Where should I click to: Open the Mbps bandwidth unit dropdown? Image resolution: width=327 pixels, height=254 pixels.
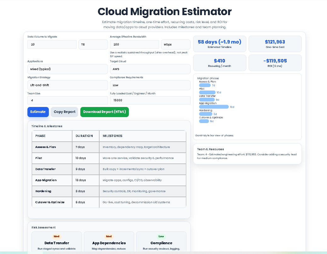pyautogui.click(x=175, y=44)
